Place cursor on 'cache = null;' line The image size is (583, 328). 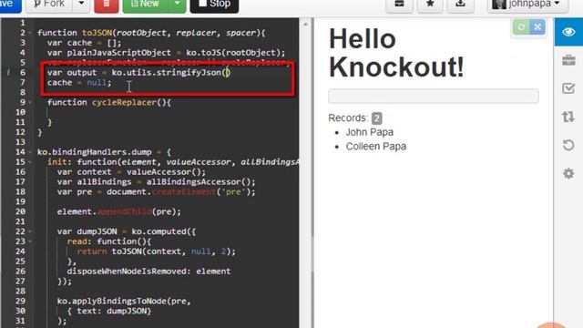click(x=79, y=83)
